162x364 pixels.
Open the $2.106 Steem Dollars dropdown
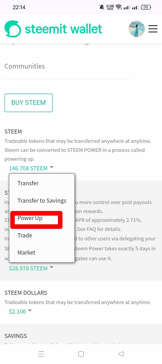point(20,311)
